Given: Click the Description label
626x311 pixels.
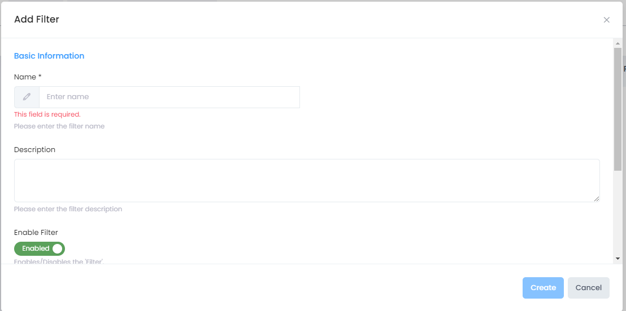Looking at the screenshot, I should click(34, 149).
